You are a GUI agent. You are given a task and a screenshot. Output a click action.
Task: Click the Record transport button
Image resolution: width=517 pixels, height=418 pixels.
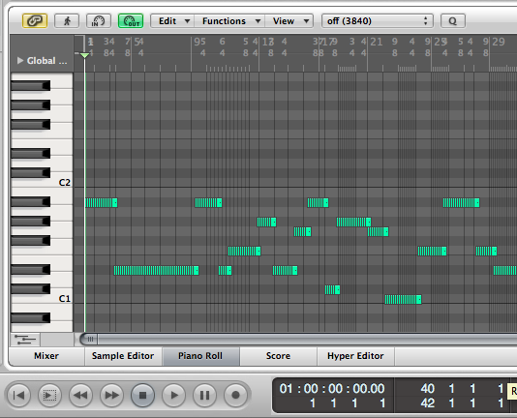coord(236,395)
